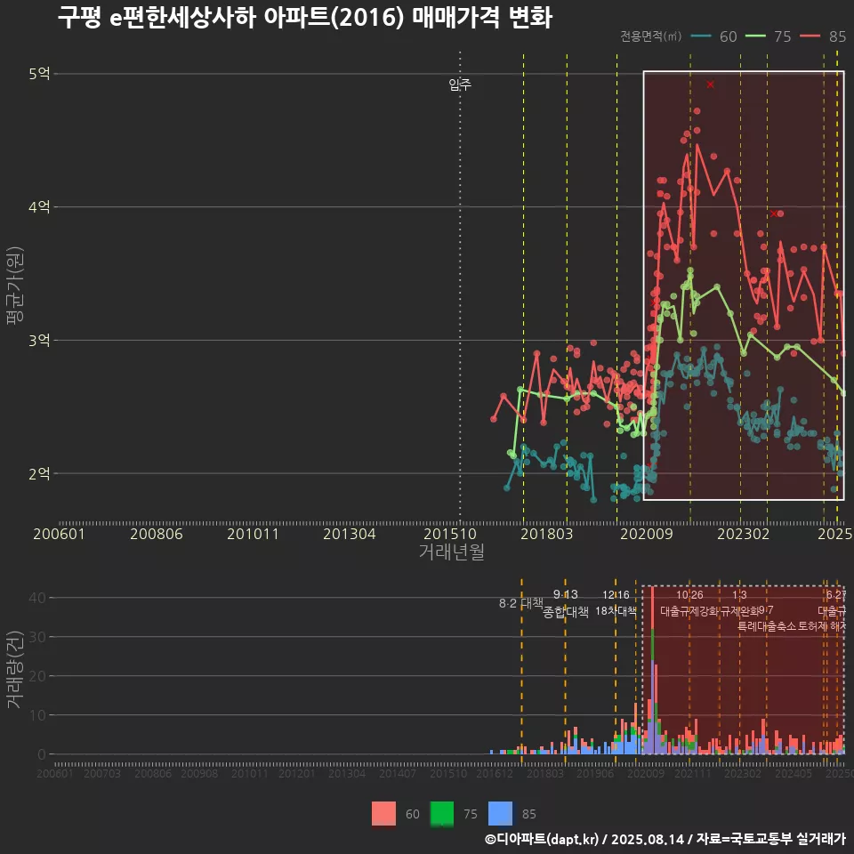Click the green 75㎡ line legend swatch
The height and width of the screenshot is (854, 854).
point(755,36)
